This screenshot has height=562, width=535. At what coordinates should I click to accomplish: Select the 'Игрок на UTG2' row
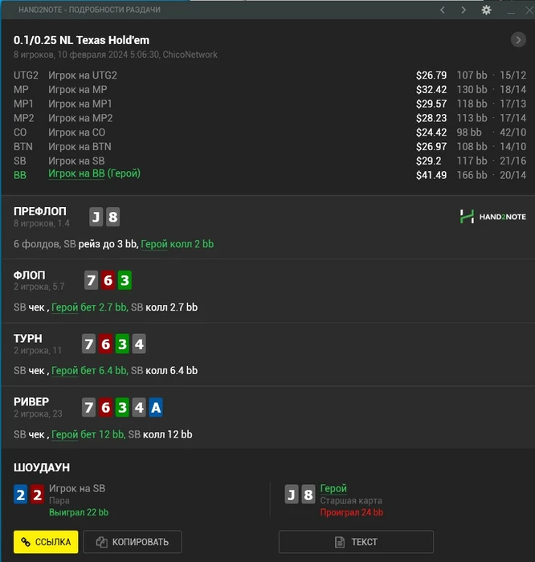[x=270, y=75]
